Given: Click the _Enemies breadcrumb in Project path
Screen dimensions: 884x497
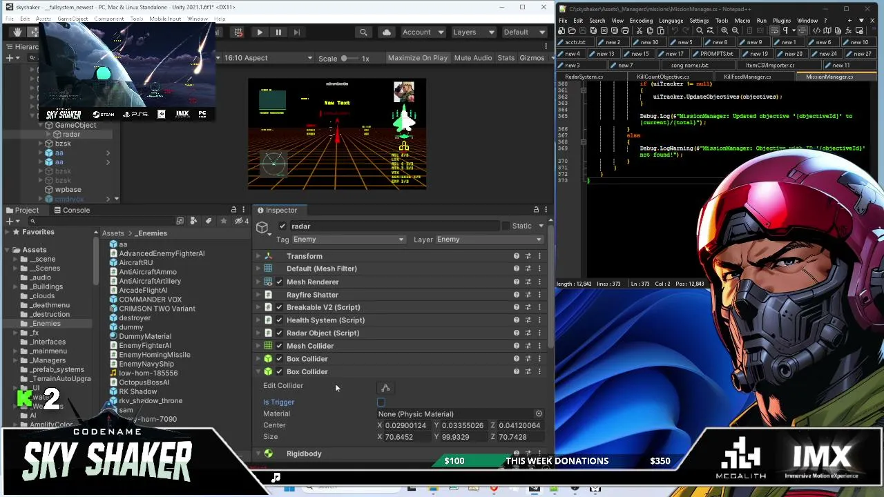Looking at the screenshot, I should point(151,233).
